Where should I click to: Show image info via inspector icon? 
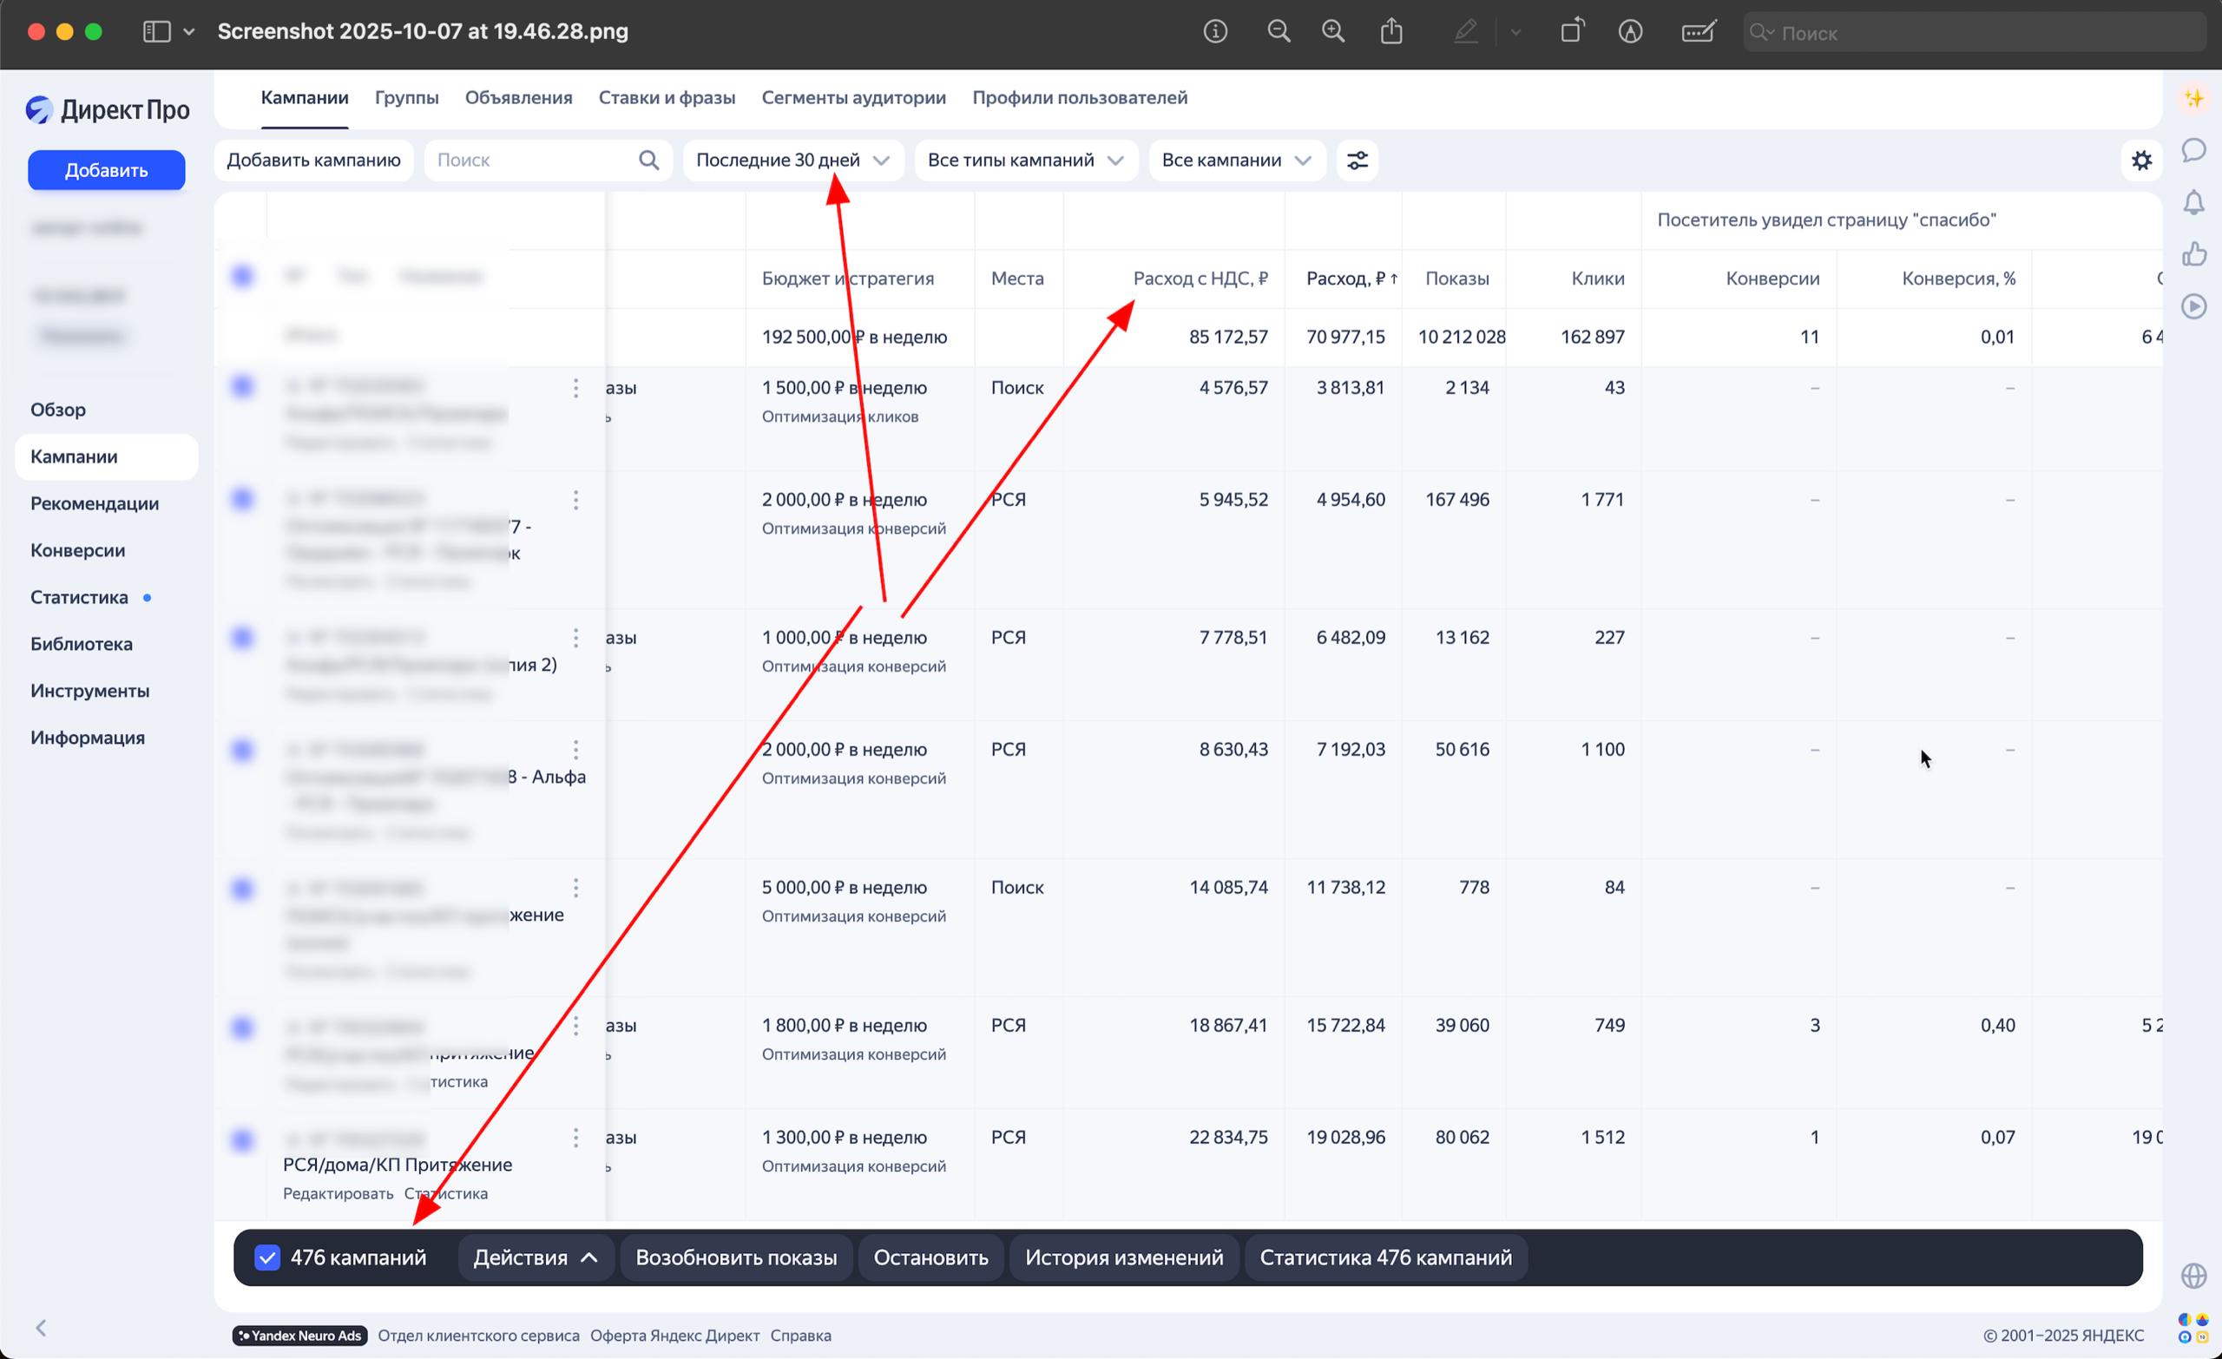point(1214,31)
